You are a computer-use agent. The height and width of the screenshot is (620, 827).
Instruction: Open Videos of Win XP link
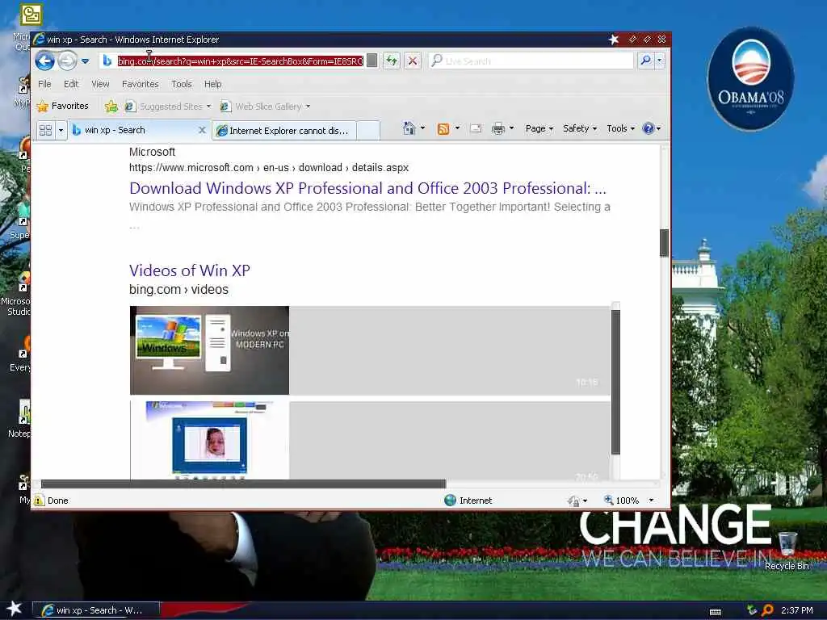(189, 270)
